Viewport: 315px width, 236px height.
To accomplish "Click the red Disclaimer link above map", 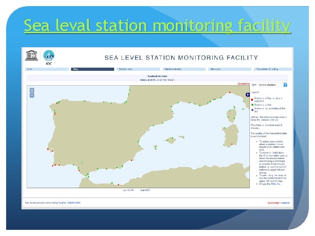I will tap(244, 83).
